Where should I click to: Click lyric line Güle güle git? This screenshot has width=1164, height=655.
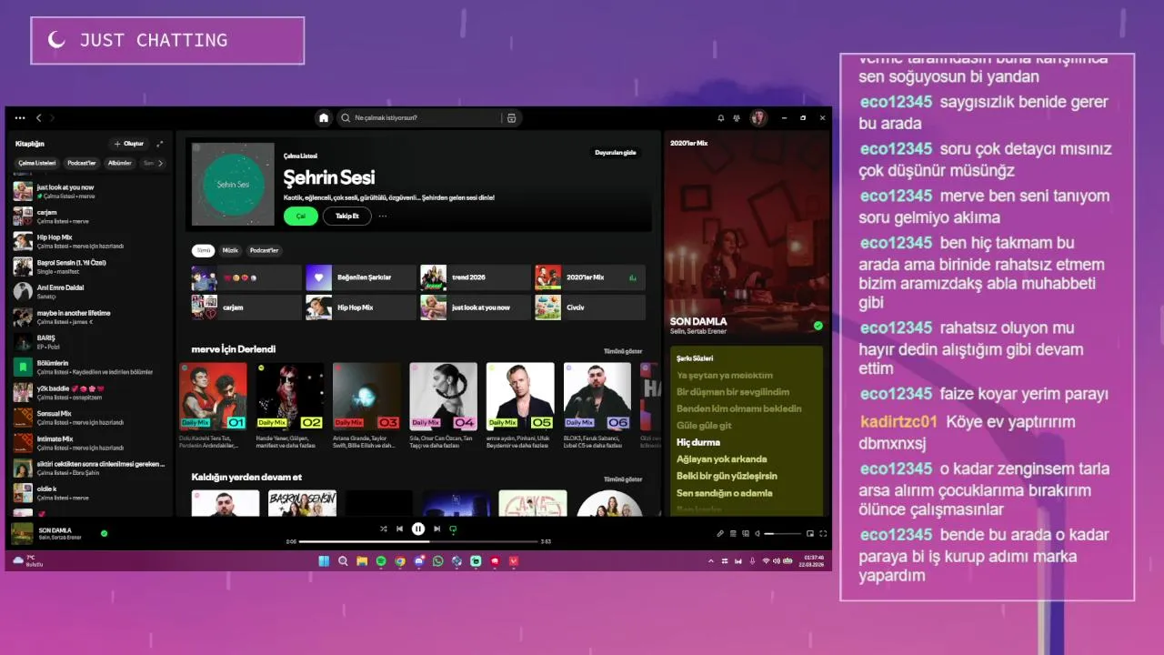(704, 426)
